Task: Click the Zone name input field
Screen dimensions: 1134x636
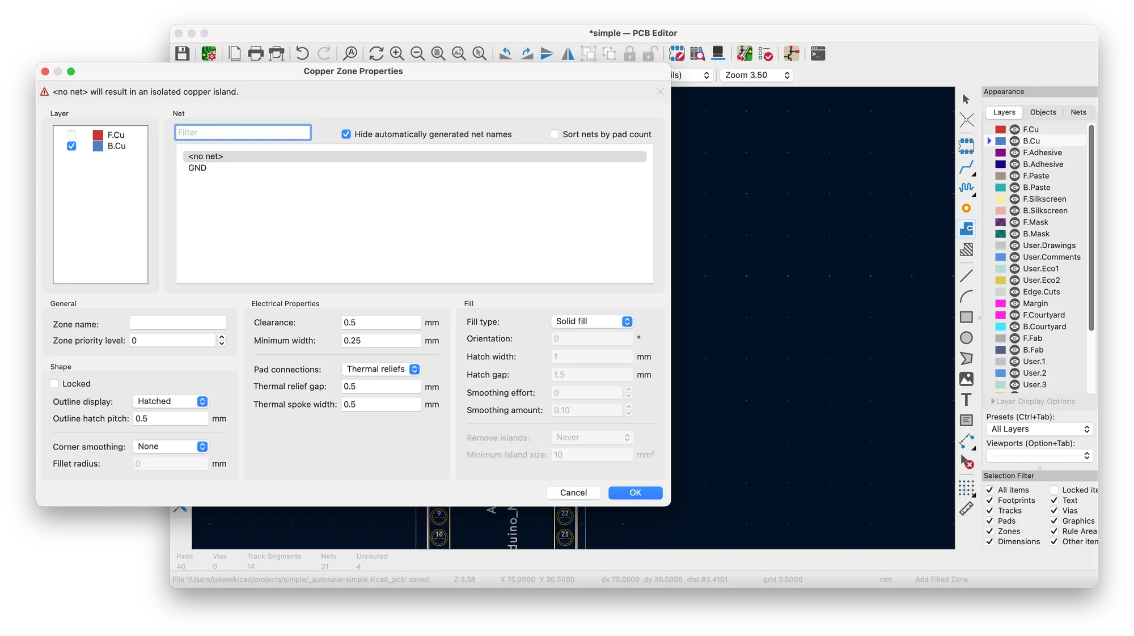Action: pos(178,324)
